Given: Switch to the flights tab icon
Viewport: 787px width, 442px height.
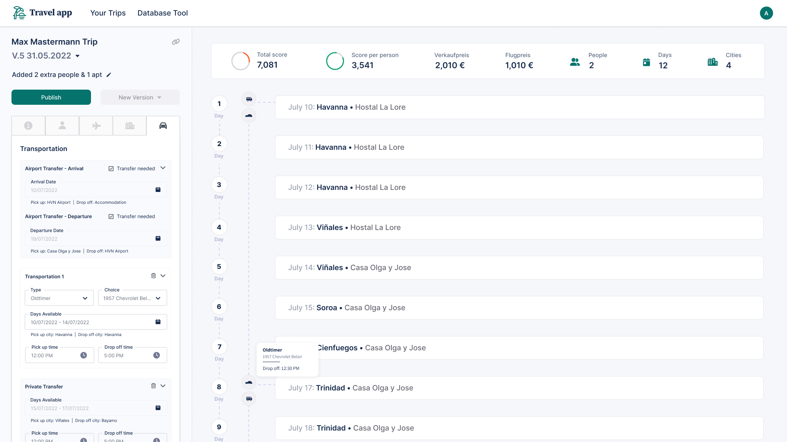Looking at the screenshot, I should [96, 126].
